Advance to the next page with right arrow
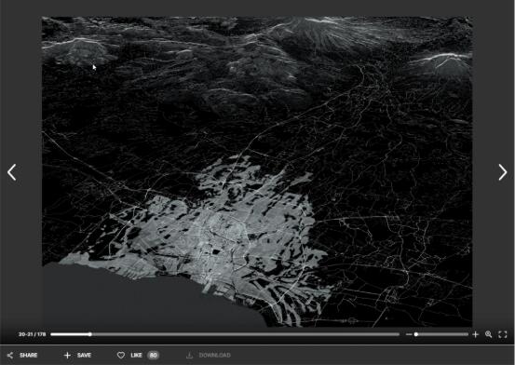The height and width of the screenshot is (365, 515). click(x=503, y=172)
